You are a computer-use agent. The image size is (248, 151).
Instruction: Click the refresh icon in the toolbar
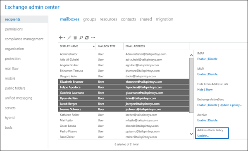pyautogui.click(x=87, y=37)
